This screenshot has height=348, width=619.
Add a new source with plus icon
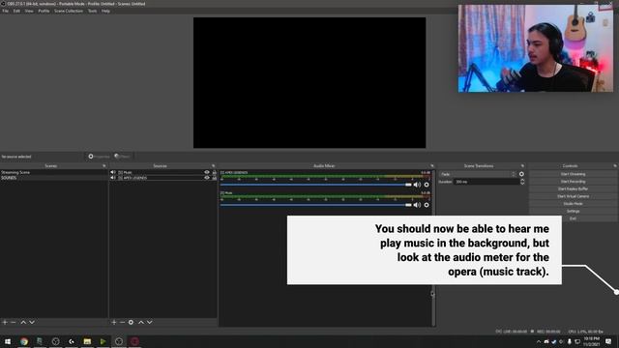coord(114,322)
